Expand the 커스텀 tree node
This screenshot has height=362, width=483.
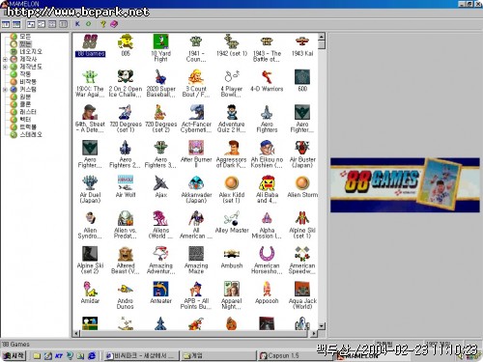click(5, 90)
